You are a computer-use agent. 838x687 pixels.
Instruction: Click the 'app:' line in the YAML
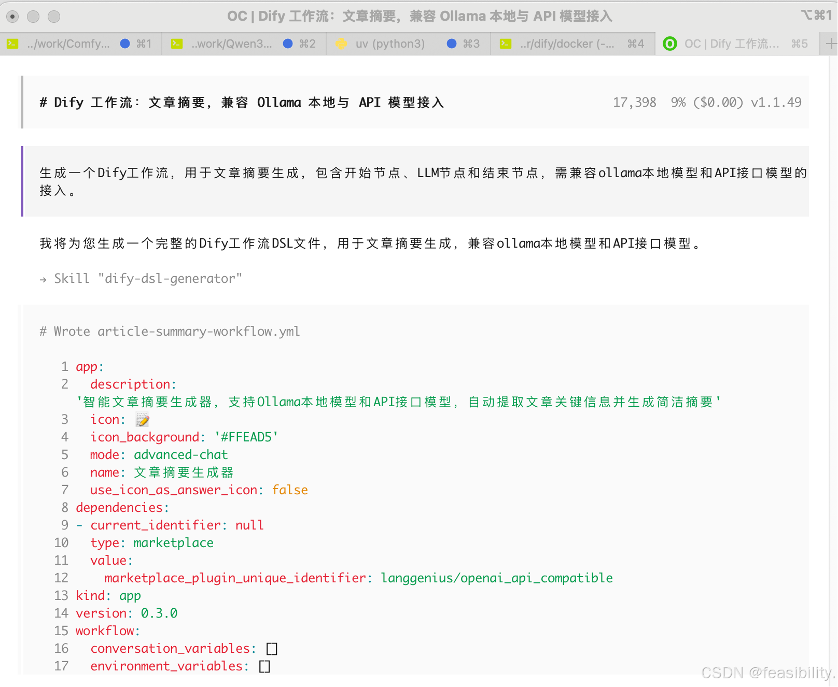pyautogui.click(x=90, y=367)
